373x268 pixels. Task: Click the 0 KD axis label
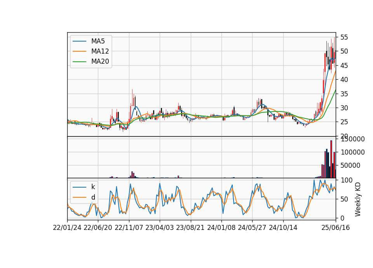[x=342, y=218]
